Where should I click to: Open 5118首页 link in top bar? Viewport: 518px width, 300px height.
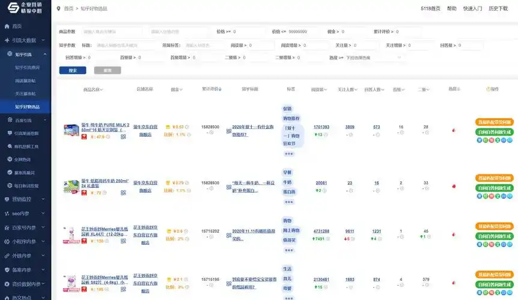click(x=430, y=8)
